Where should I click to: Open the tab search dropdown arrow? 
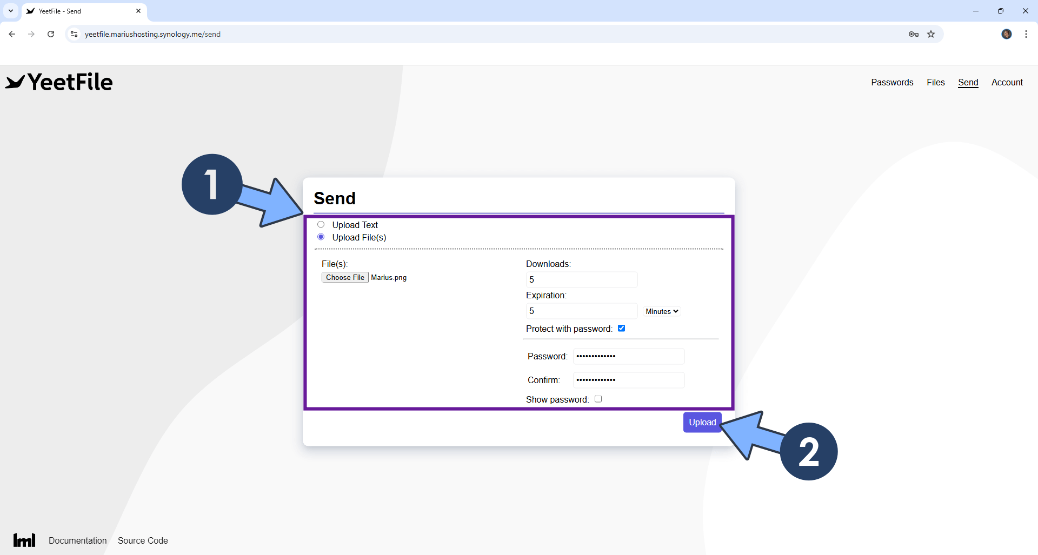11,11
